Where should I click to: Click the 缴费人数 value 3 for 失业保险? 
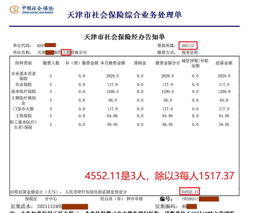(x=51, y=85)
